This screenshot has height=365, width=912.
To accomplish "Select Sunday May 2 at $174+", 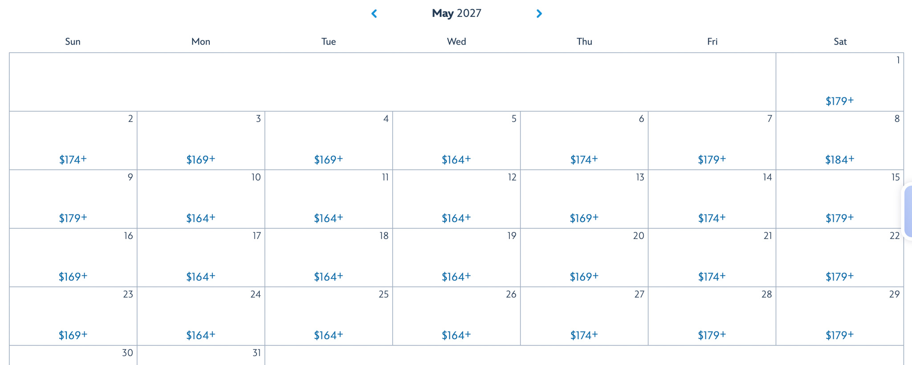I will pos(73,141).
